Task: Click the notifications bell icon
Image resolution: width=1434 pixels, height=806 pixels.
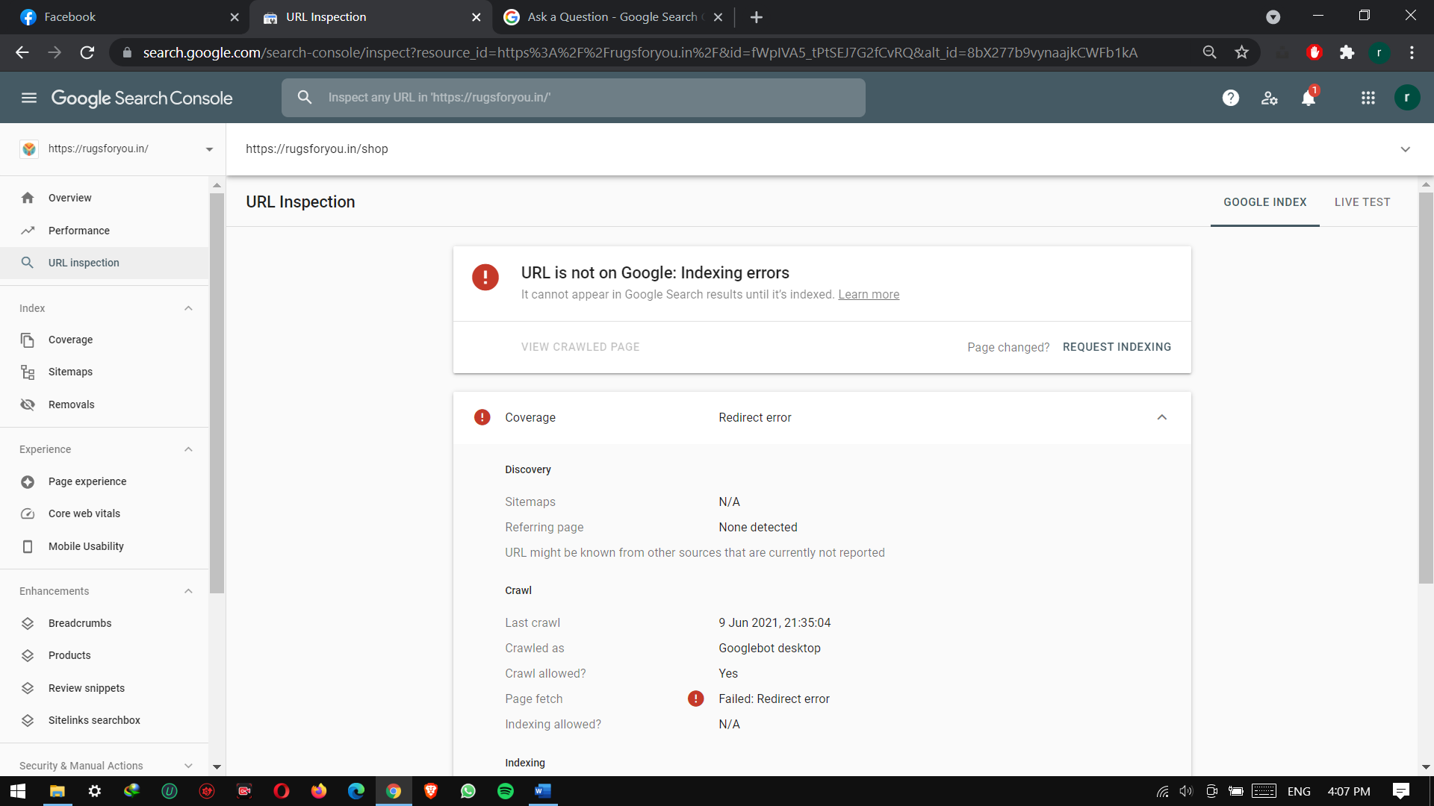Action: click(x=1308, y=98)
